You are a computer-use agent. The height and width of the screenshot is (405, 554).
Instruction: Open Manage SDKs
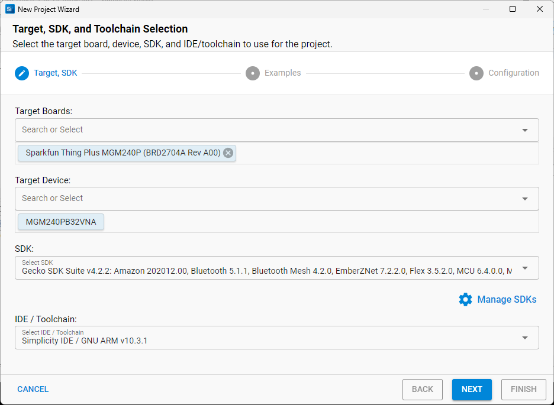[507, 299]
